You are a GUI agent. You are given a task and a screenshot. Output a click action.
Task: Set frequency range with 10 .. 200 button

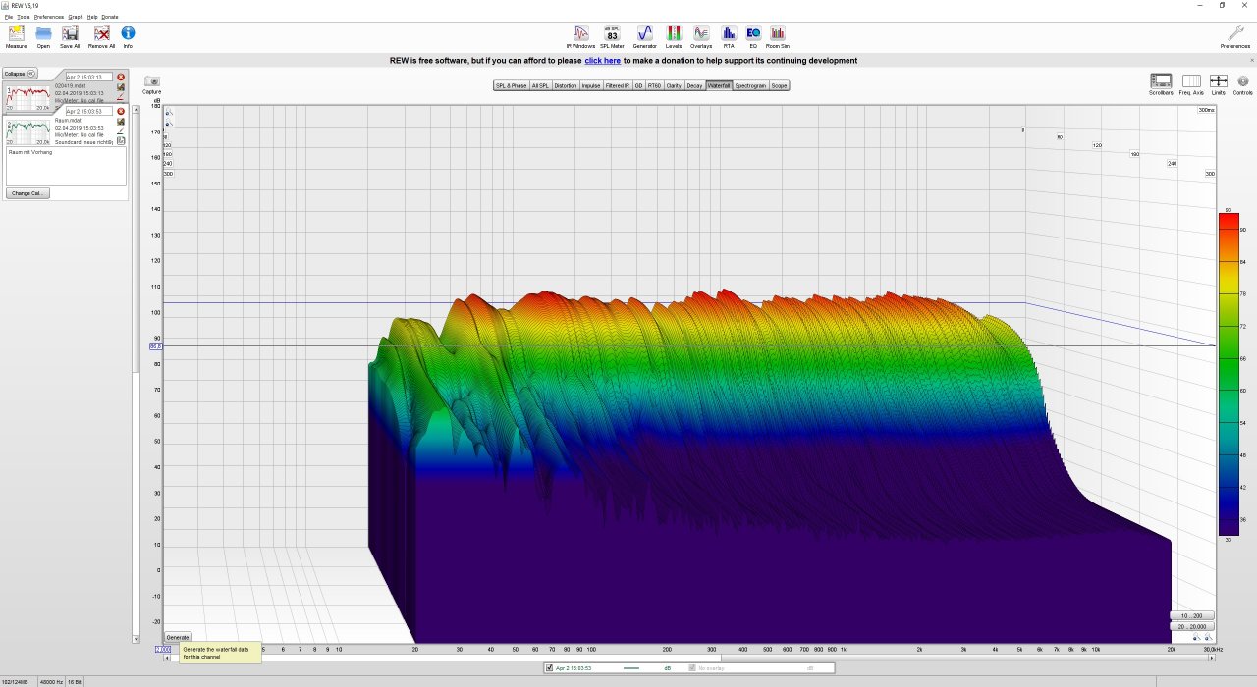(x=1191, y=615)
